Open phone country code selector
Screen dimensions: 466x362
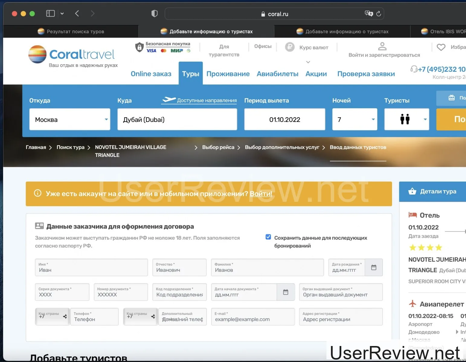(x=53, y=317)
